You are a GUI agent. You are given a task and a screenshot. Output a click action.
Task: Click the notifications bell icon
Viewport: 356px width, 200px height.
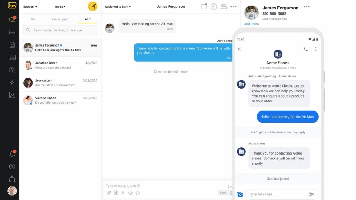click(x=12, y=154)
